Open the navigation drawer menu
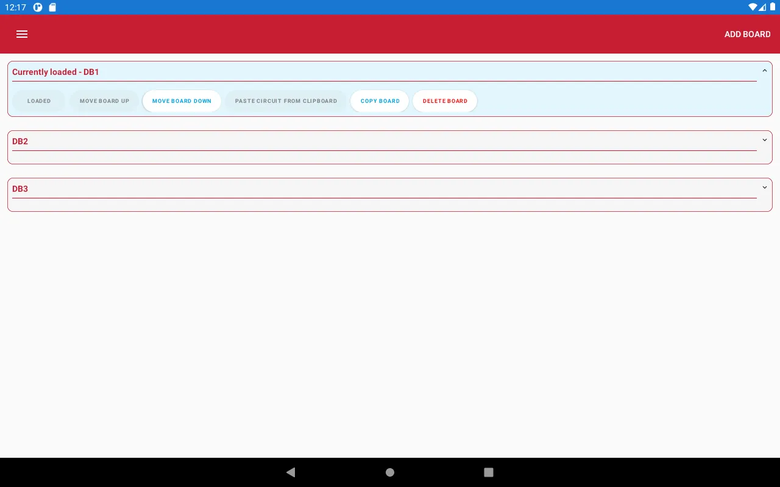This screenshot has width=780, height=487. (22, 34)
